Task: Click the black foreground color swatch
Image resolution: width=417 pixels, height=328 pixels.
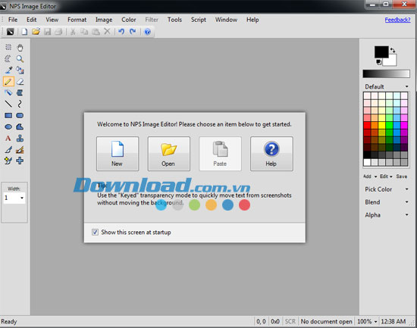Action: click(x=381, y=52)
